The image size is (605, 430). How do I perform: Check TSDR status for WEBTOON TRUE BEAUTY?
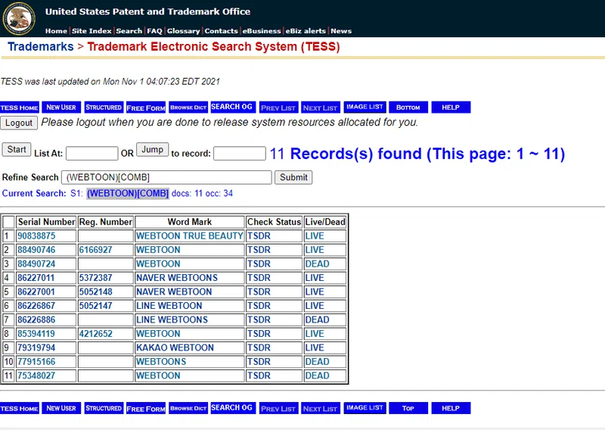pyautogui.click(x=259, y=235)
